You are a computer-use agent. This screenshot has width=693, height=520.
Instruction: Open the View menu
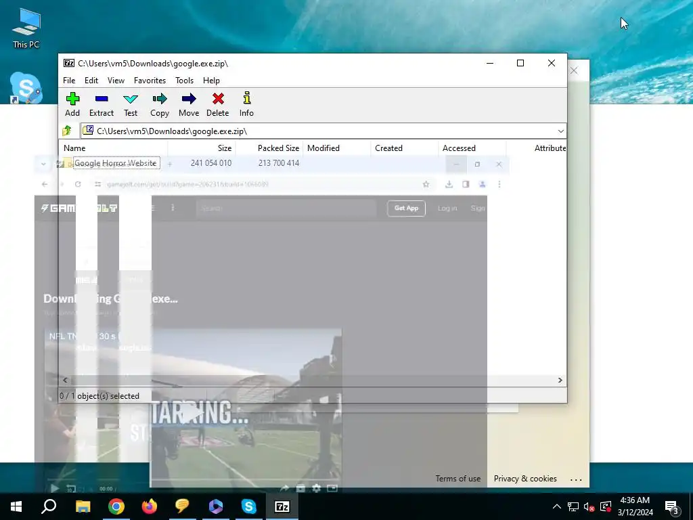(116, 81)
